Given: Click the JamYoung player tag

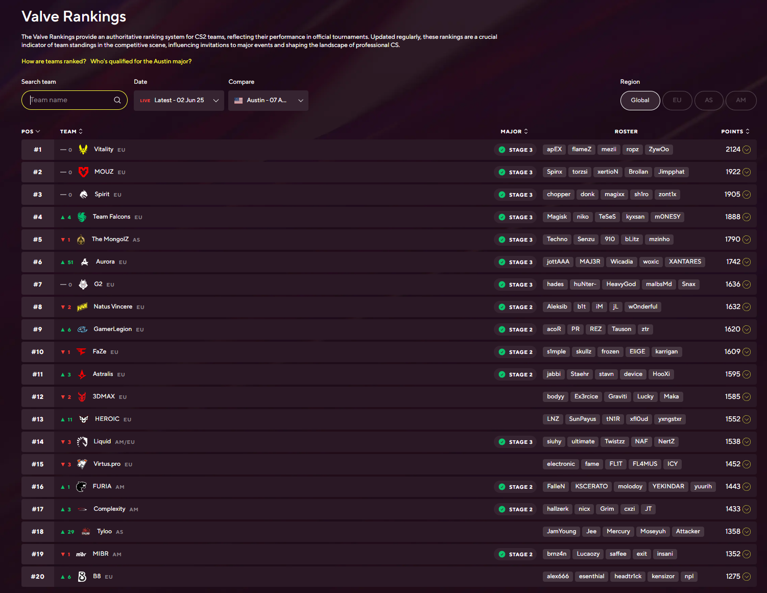Looking at the screenshot, I should click(561, 532).
